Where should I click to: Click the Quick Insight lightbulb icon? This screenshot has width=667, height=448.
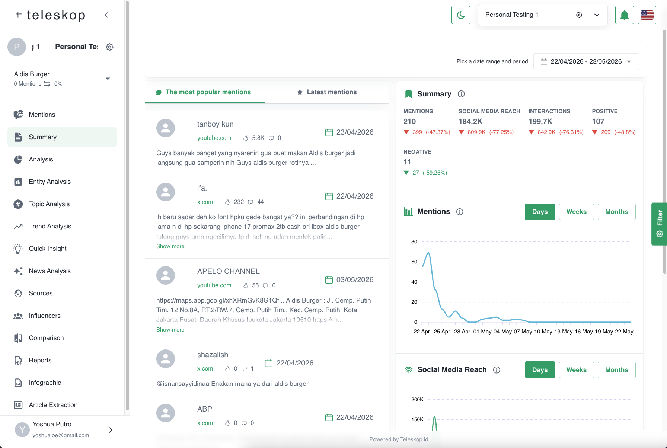pyautogui.click(x=18, y=249)
